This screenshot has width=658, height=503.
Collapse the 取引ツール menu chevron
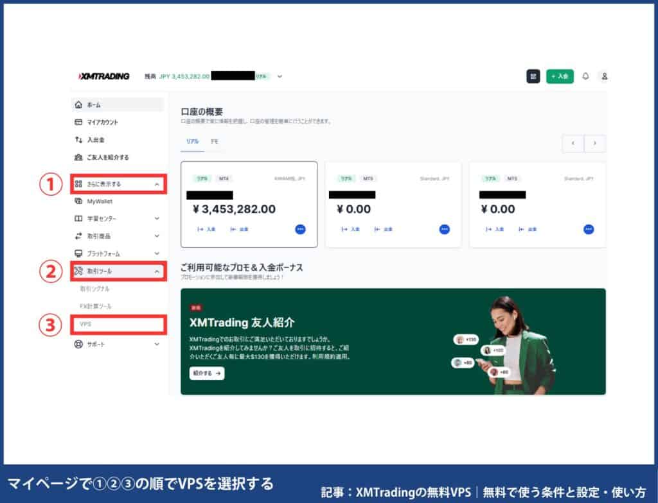[157, 271]
